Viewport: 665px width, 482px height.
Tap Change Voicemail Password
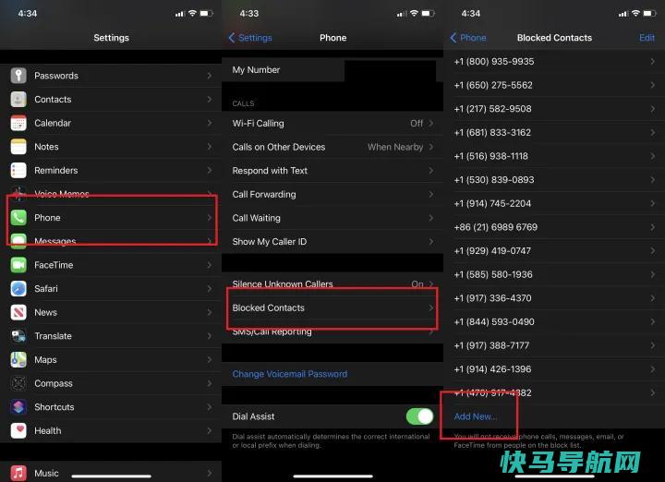pyautogui.click(x=290, y=374)
